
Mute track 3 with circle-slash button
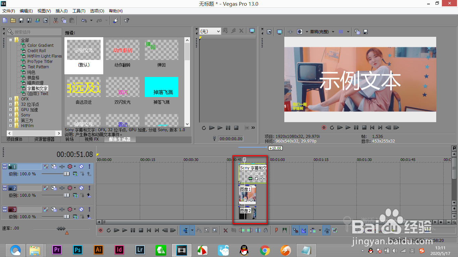(x=81, y=209)
